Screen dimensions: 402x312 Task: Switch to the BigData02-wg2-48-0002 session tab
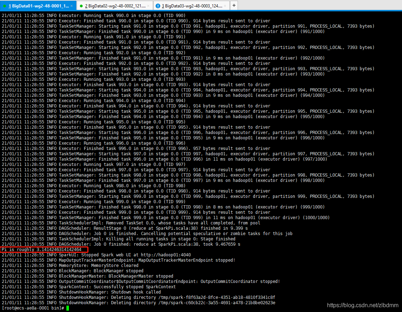point(115,6)
